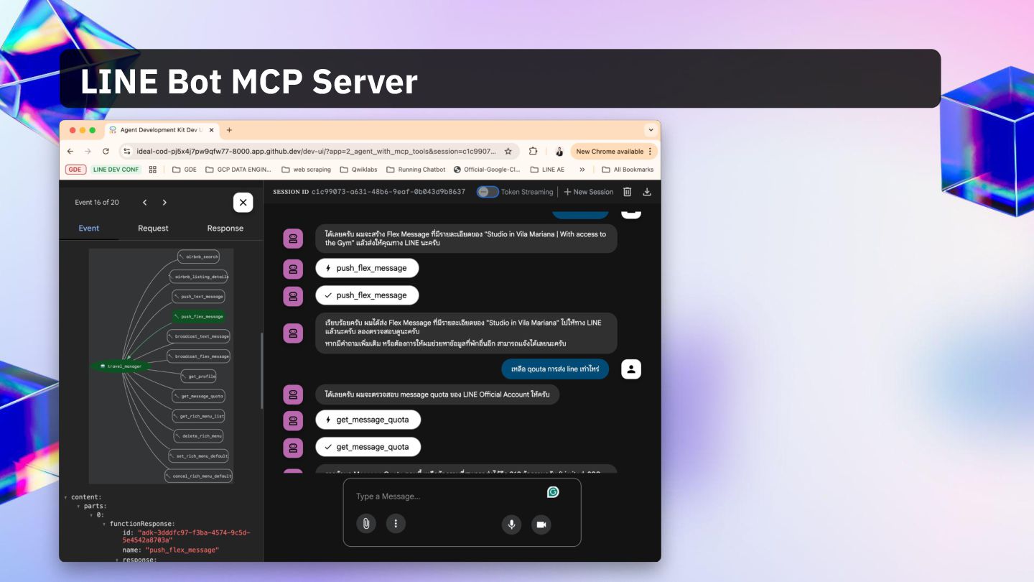
Task: Delete the session with the trash icon
Action: 627,192
